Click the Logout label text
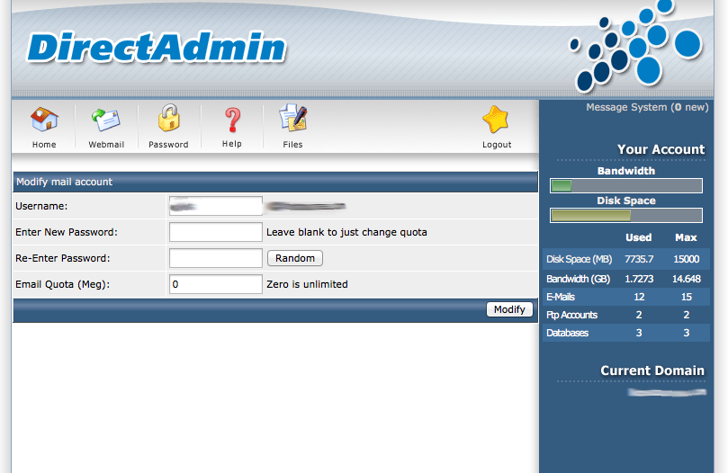728x473 pixels. coord(497,145)
